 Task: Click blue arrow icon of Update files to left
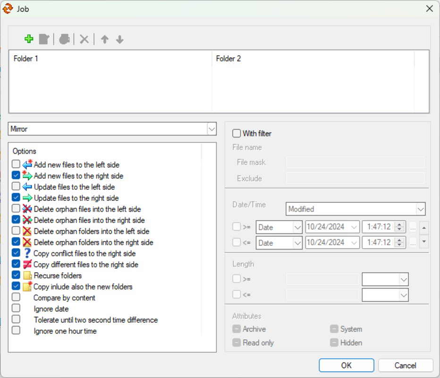[x=27, y=187]
